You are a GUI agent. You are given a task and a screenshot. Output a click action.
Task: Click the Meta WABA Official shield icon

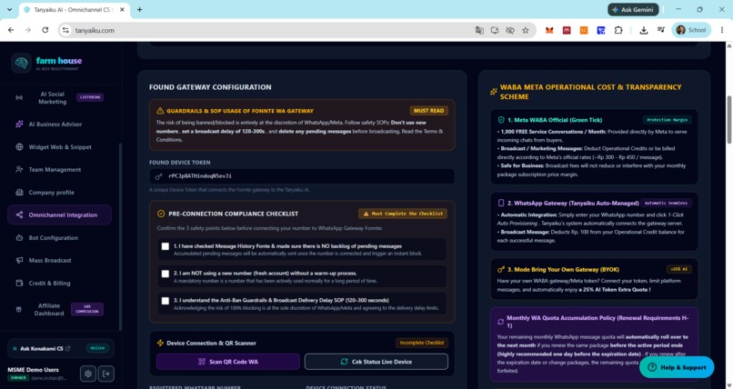point(501,120)
